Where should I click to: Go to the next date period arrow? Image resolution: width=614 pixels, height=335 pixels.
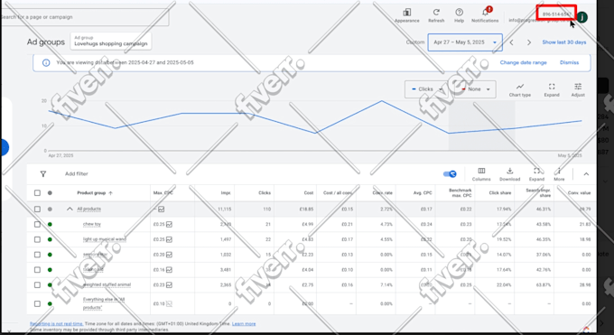[529, 42]
